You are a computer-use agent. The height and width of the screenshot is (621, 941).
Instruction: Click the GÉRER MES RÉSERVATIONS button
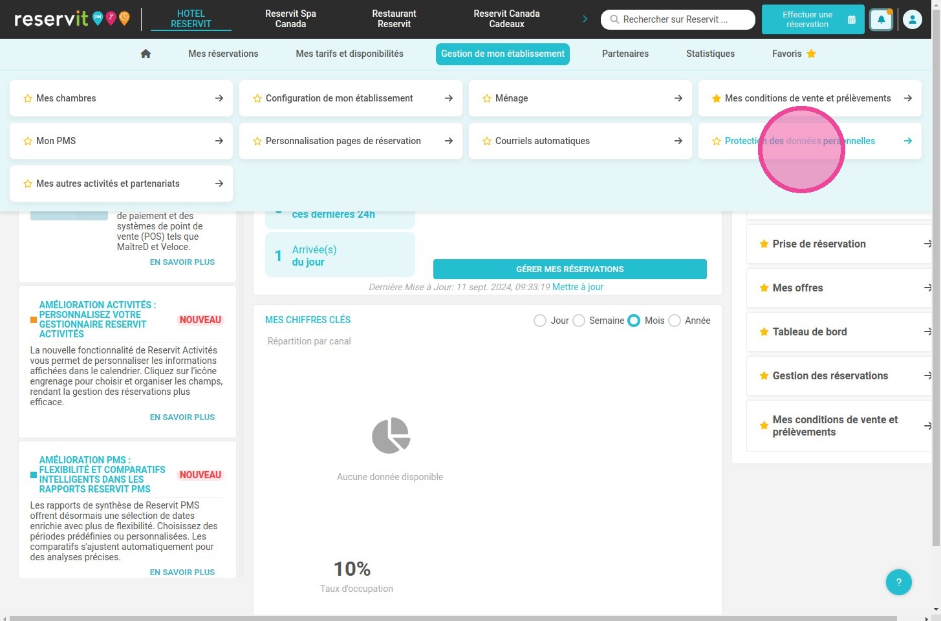[570, 269]
